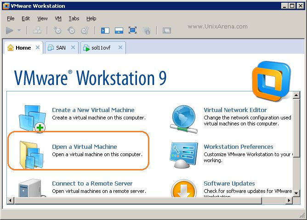Toggle the library sidebar view icon
The width and height of the screenshot is (307, 220).
(x=105, y=31)
